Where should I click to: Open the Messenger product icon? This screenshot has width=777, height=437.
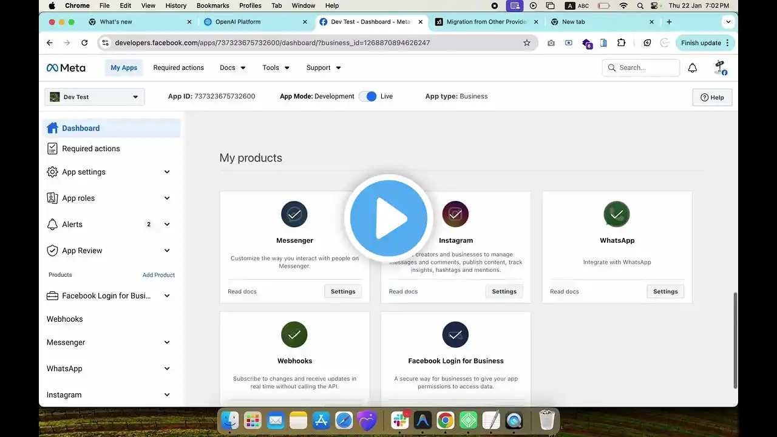coord(294,214)
